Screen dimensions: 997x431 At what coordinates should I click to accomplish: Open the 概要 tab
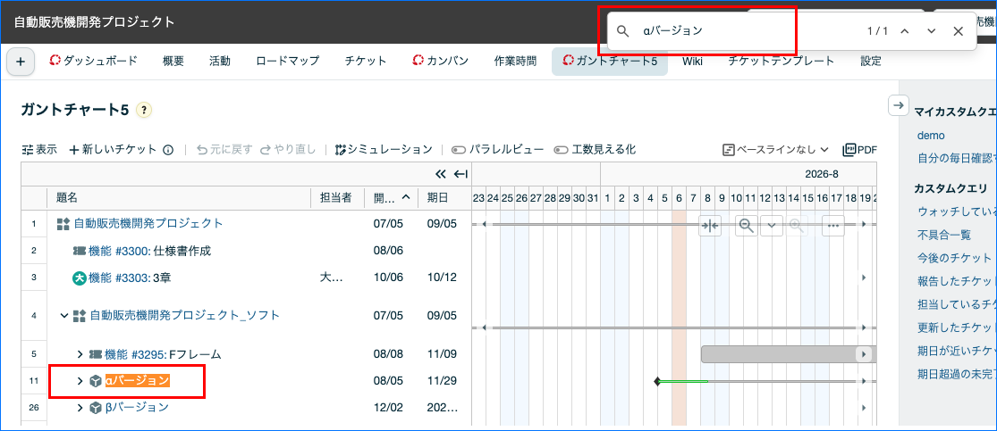pos(173,62)
